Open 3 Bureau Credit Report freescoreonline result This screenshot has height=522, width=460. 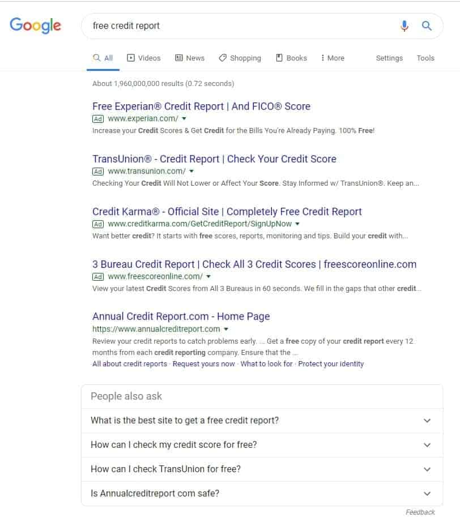pyautogui.click(x=254, y=264)
